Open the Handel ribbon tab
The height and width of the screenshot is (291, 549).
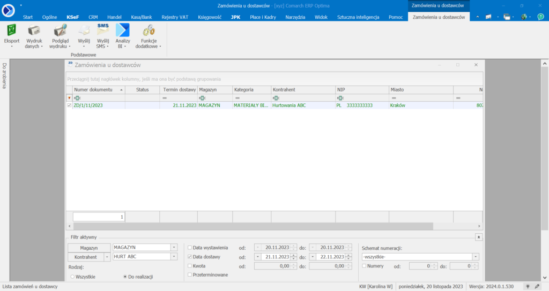coord(114,17)
